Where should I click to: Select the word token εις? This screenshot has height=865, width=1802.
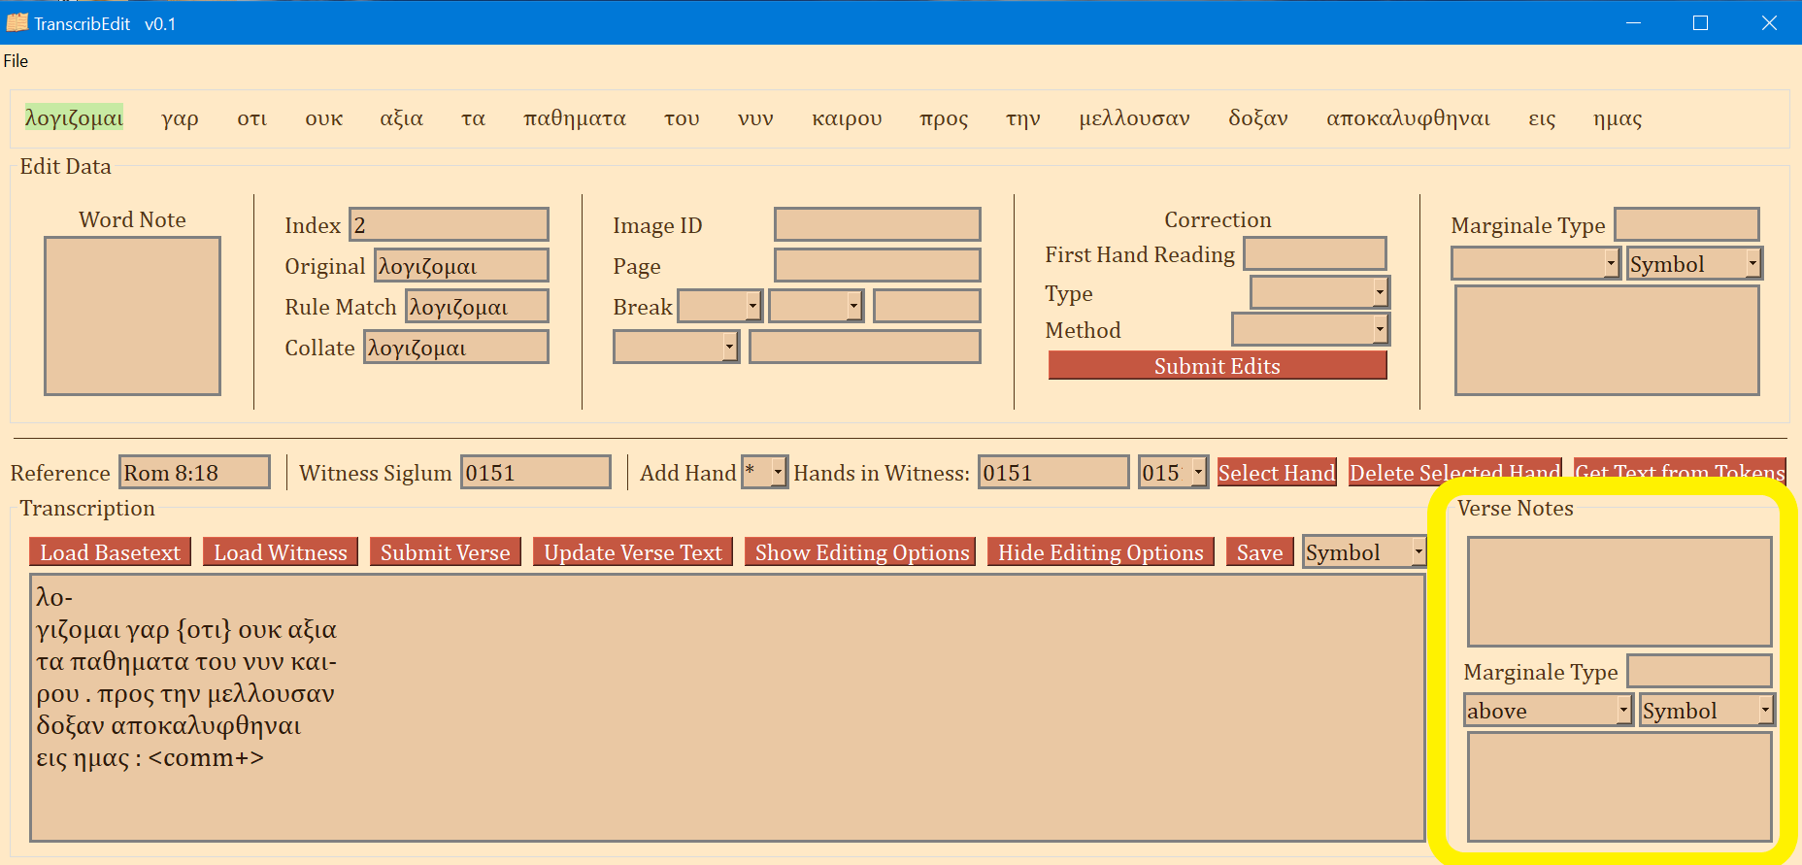click(x=1542, y=118)
